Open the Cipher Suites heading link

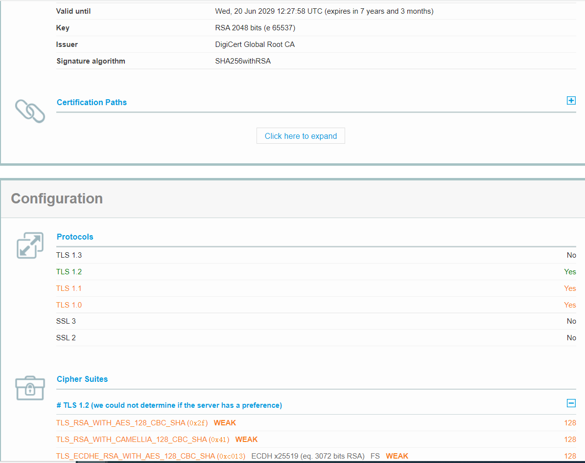point(82,379)
